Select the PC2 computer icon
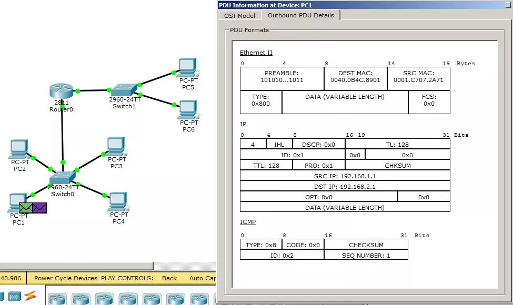The height and width of the screenshot is (305, 513). click(19, 149)
